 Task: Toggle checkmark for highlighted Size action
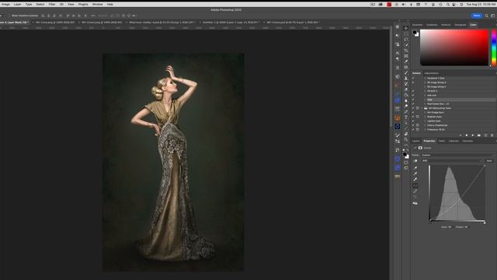click(x=413, y=100)
